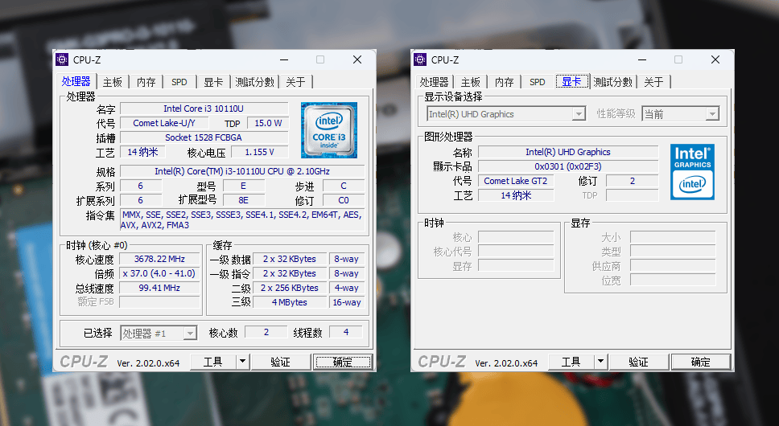
Task: Click empty 显存 大小 field
Action: [673, 236]
